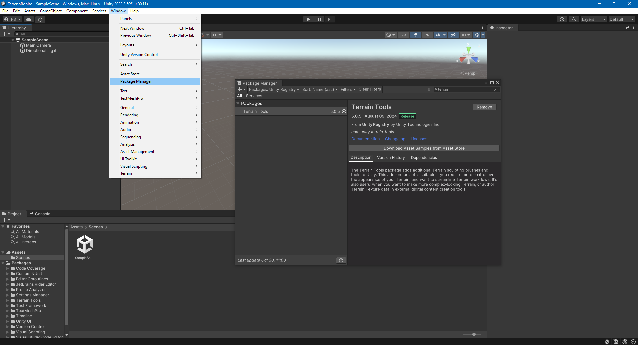638x345 pixels.
Task: Open Sort: Name (asc) dropdown
Action: (x=320, y=89)
